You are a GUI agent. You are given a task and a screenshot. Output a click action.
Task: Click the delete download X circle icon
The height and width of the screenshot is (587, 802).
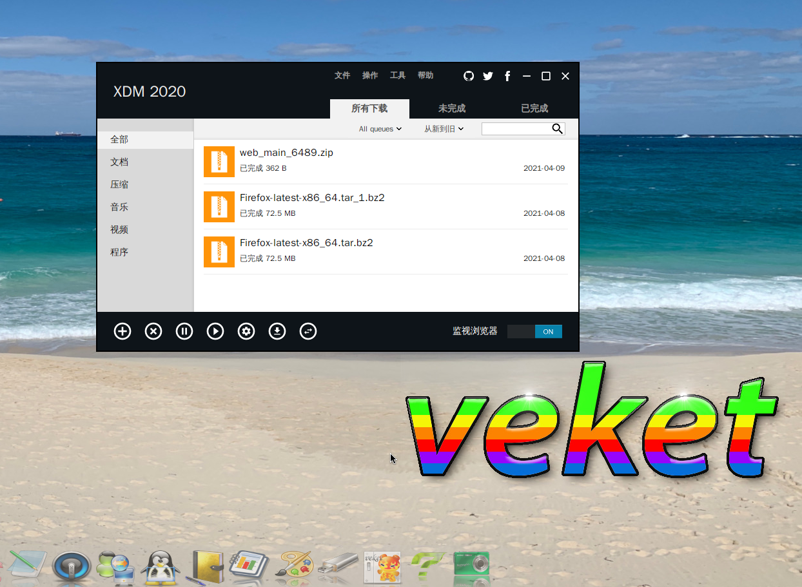click(153, 331)
